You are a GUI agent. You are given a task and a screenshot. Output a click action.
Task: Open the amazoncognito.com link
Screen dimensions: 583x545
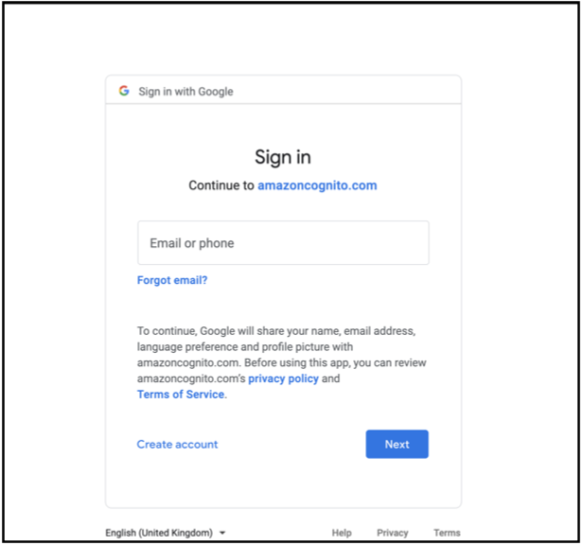point(317,185)
